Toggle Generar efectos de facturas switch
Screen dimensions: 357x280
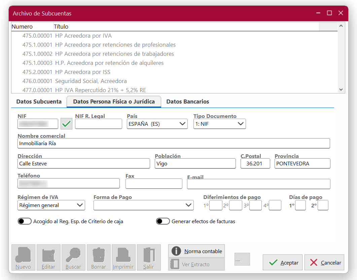[x=163, y=222]
